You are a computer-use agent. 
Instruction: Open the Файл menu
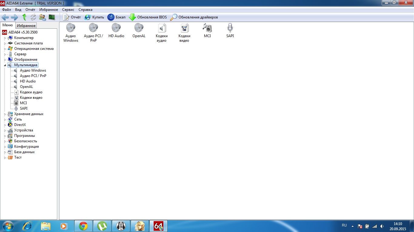(6, 10)
